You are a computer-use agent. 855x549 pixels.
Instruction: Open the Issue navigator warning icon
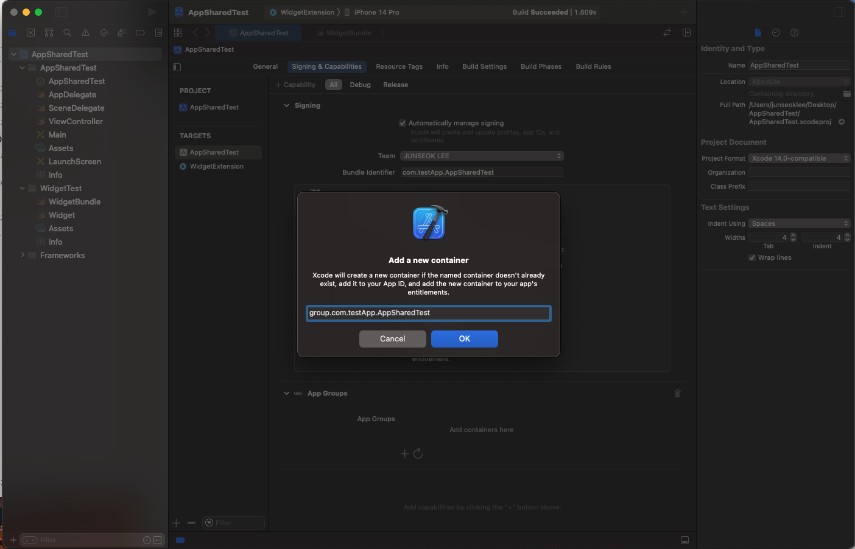pos(85,33)
